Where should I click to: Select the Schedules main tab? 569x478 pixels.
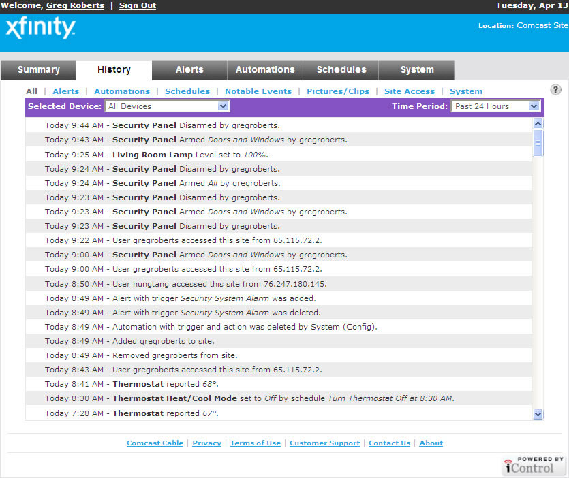point(341,70)
